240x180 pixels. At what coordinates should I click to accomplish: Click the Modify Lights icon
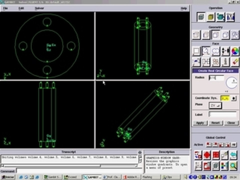(224, 155)
